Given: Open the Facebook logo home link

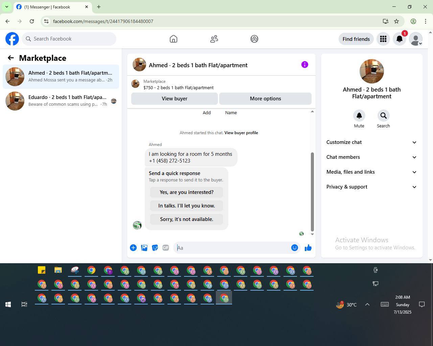Looking at the screenshot, I should pos(12,39).
